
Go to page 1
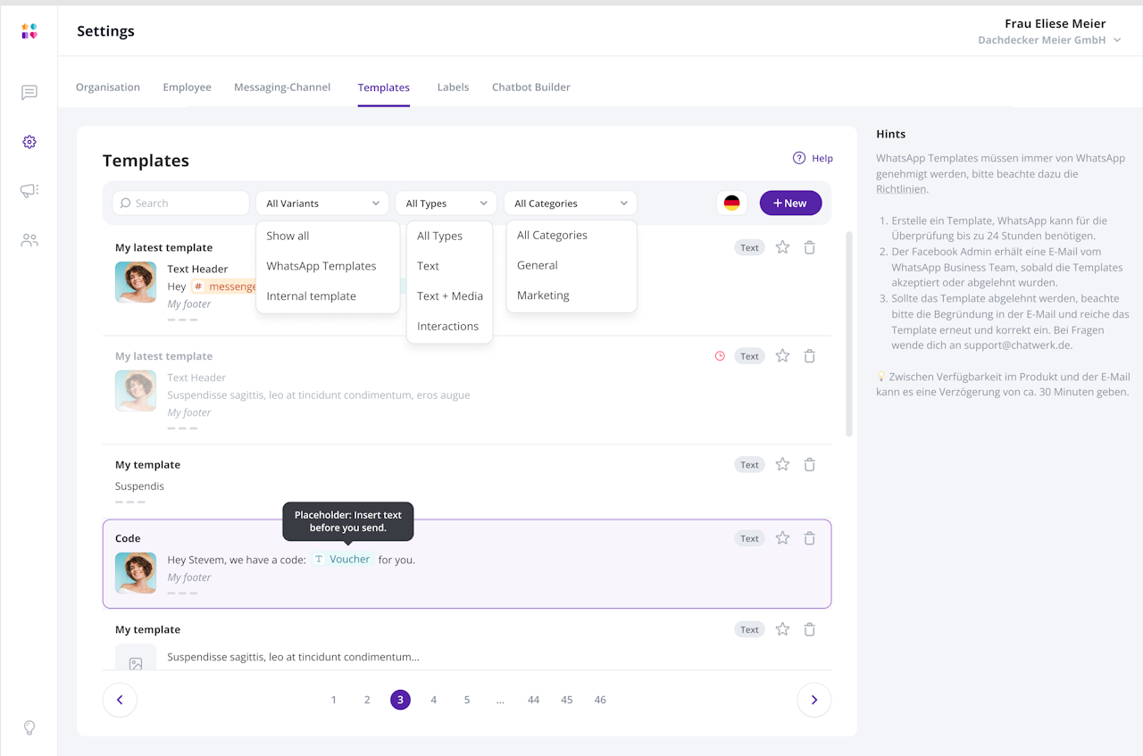(x=334, y=700)
